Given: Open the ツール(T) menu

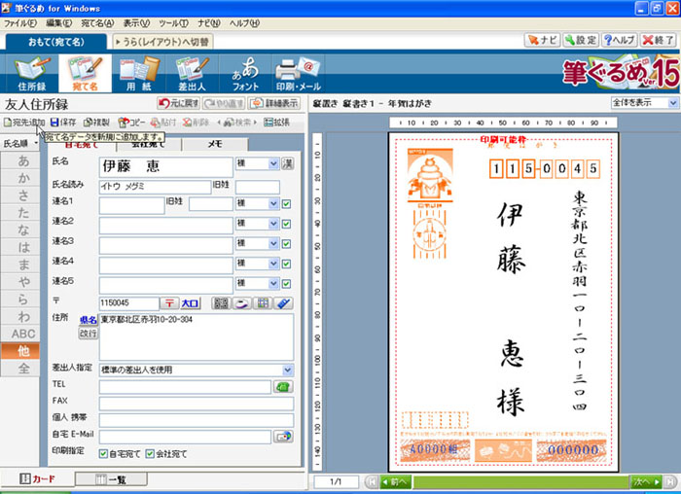Looking at the screenshot, I should [x=174, y=21].
